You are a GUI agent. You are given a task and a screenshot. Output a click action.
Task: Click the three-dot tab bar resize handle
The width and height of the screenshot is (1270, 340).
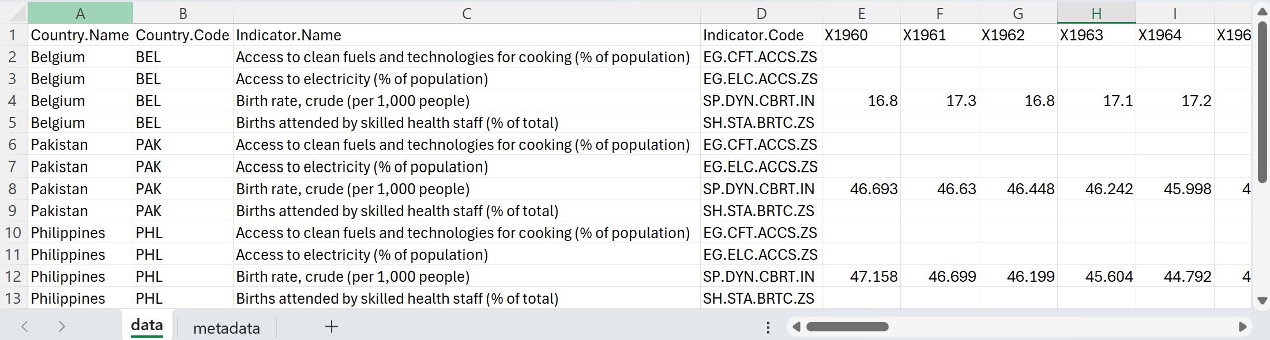[x=768, y=327]
